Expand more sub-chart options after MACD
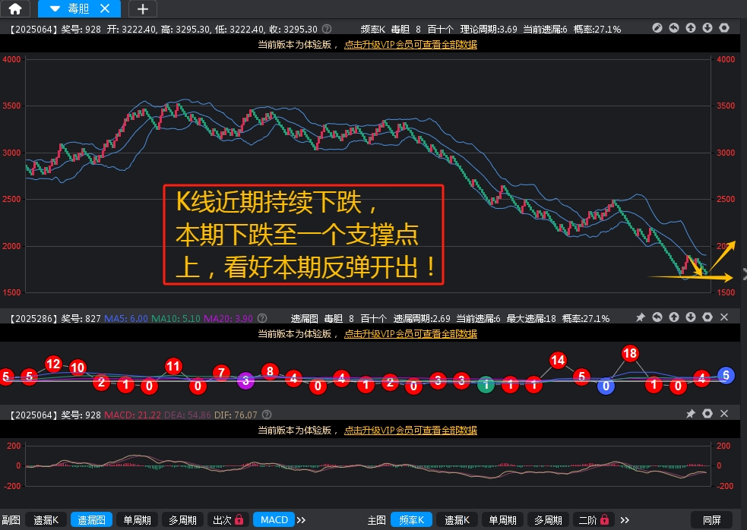The image size is (747, 530). point(301,520)
